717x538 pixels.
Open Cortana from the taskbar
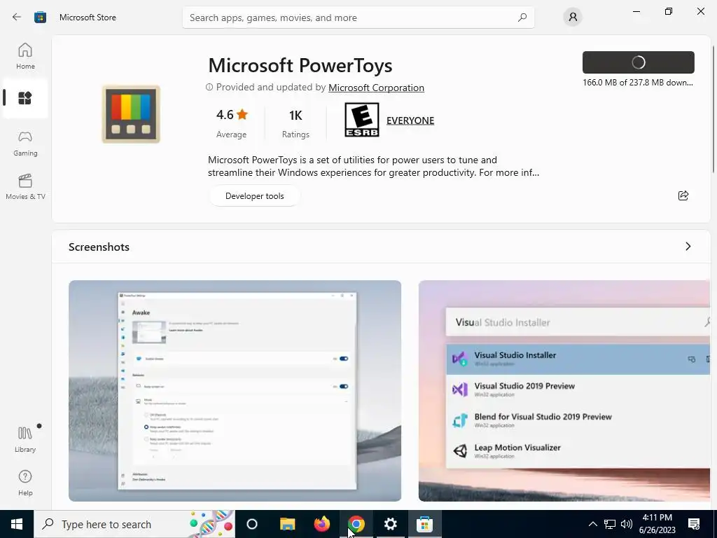click(x=252, y=524)
